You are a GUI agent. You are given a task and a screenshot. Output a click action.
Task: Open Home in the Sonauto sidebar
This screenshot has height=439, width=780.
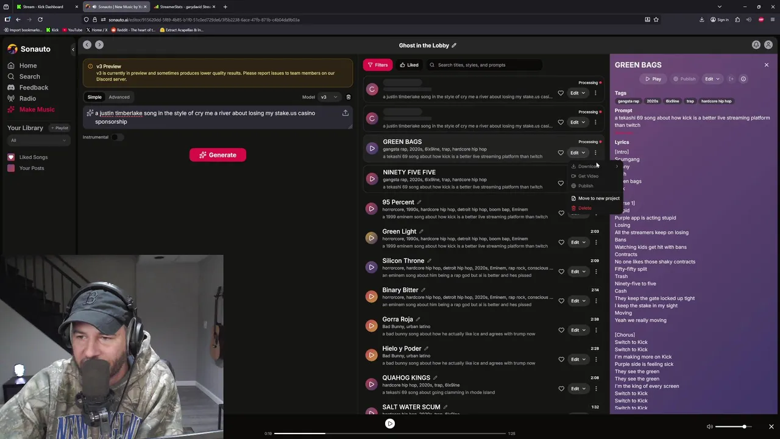tap(22, 65)
